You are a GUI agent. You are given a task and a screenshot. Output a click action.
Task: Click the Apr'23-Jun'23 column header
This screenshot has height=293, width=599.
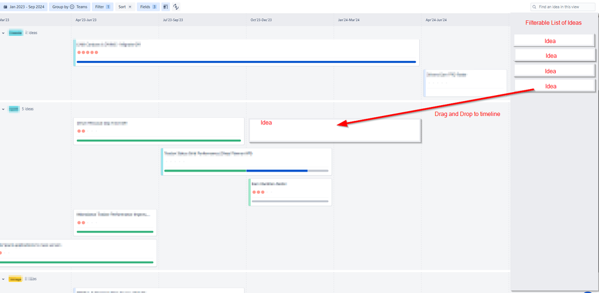coord(86,20)
